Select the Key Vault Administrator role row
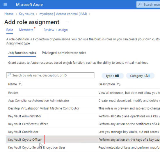160x152 pixels. [83, 116]
